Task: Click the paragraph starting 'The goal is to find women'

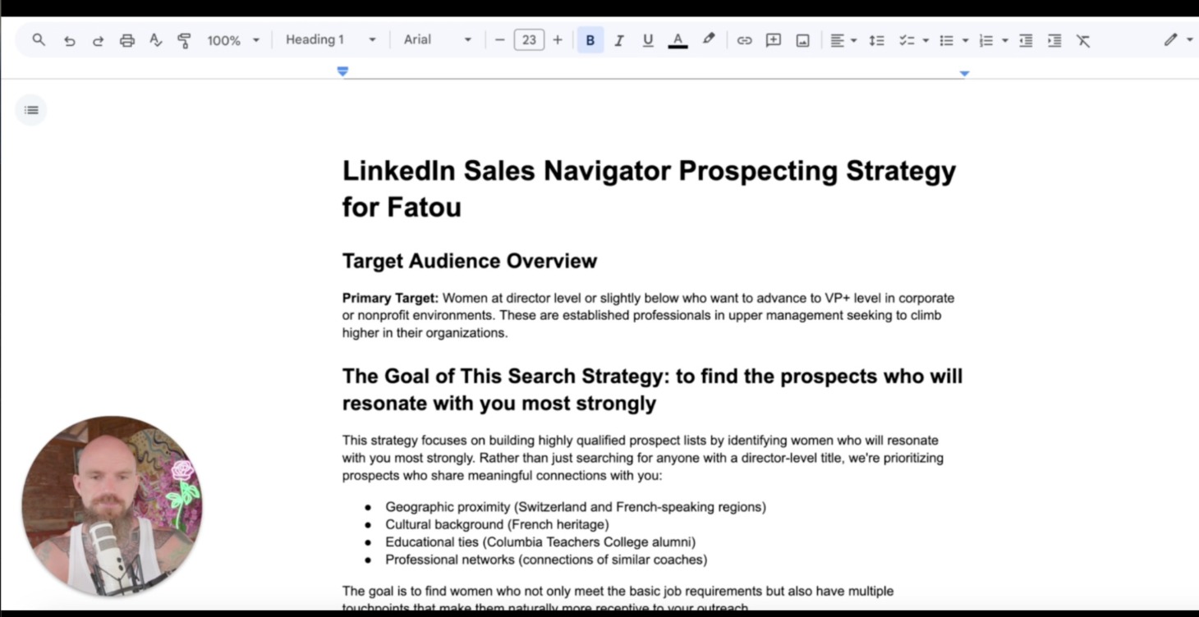Action: (x=618, y=599)
